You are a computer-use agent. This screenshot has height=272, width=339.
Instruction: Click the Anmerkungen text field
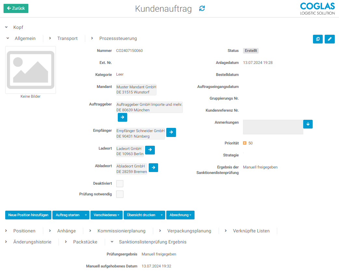[273, 127]
